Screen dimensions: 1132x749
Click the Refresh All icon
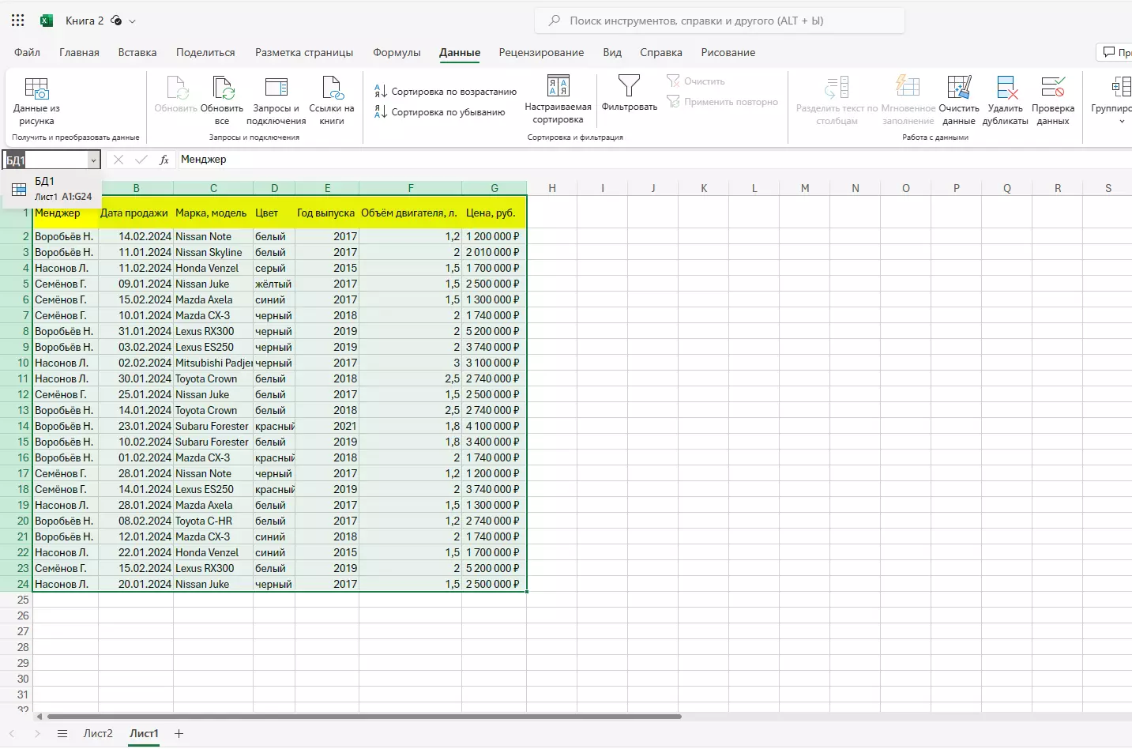[223, 88]
